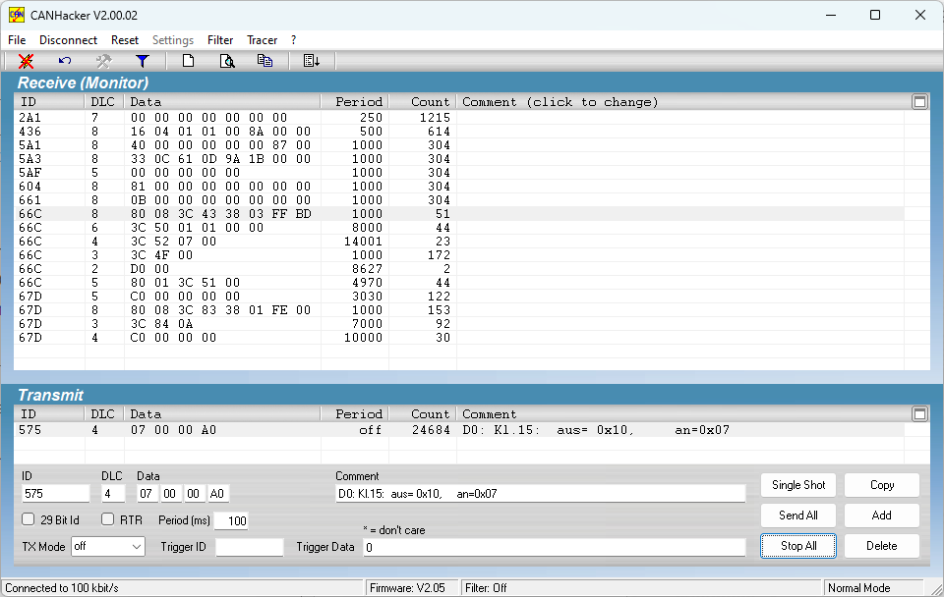944x597 pixels.
Task: Click the Period (ms) input field
Action: [231, 520]
